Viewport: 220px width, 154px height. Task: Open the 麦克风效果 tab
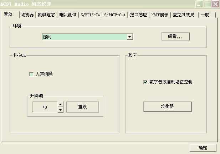tap(184, 15)
